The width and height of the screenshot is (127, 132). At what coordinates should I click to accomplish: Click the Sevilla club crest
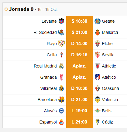pos(98,55)
